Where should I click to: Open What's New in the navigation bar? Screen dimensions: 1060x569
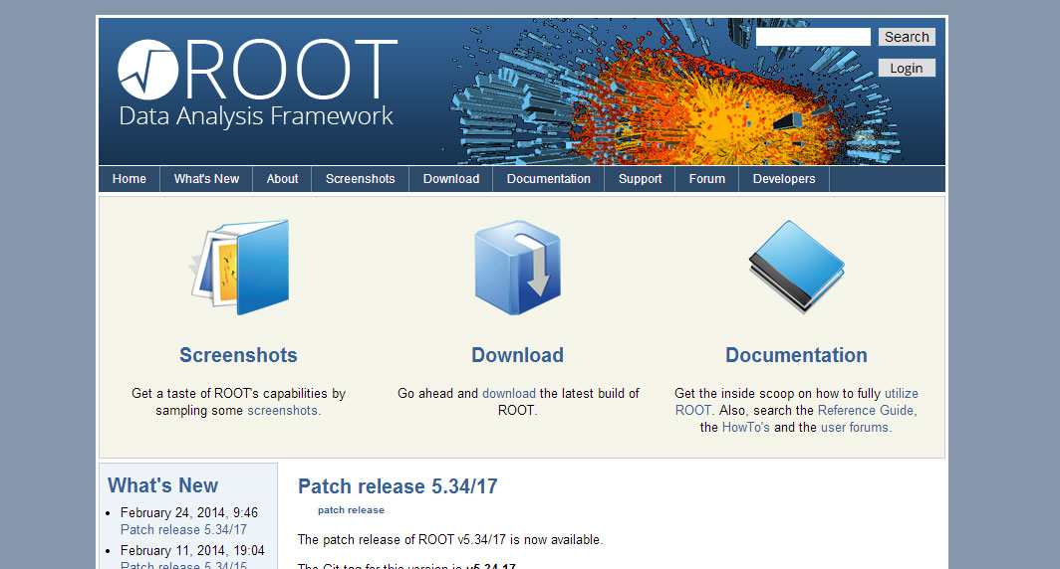coord(206,179)
